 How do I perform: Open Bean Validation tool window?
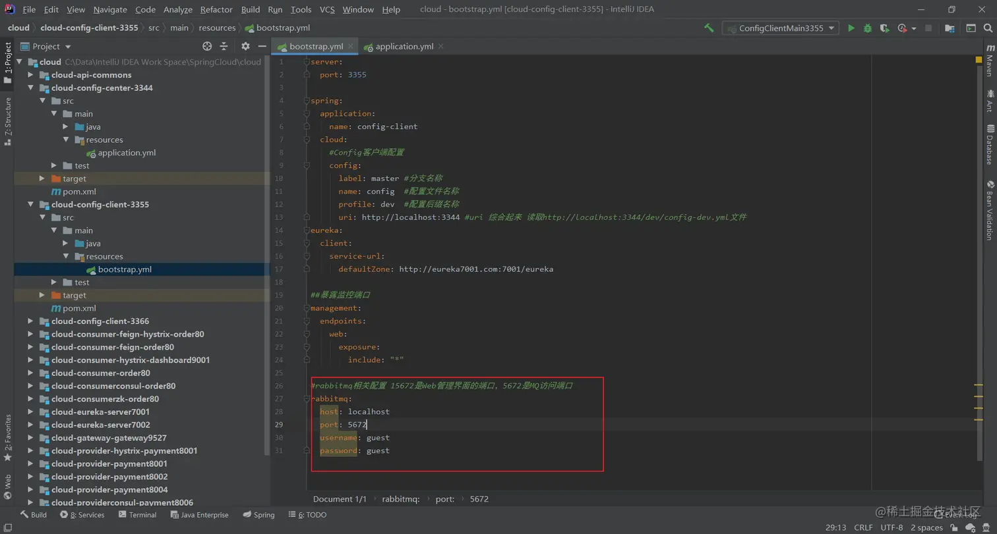click(990, 210)
